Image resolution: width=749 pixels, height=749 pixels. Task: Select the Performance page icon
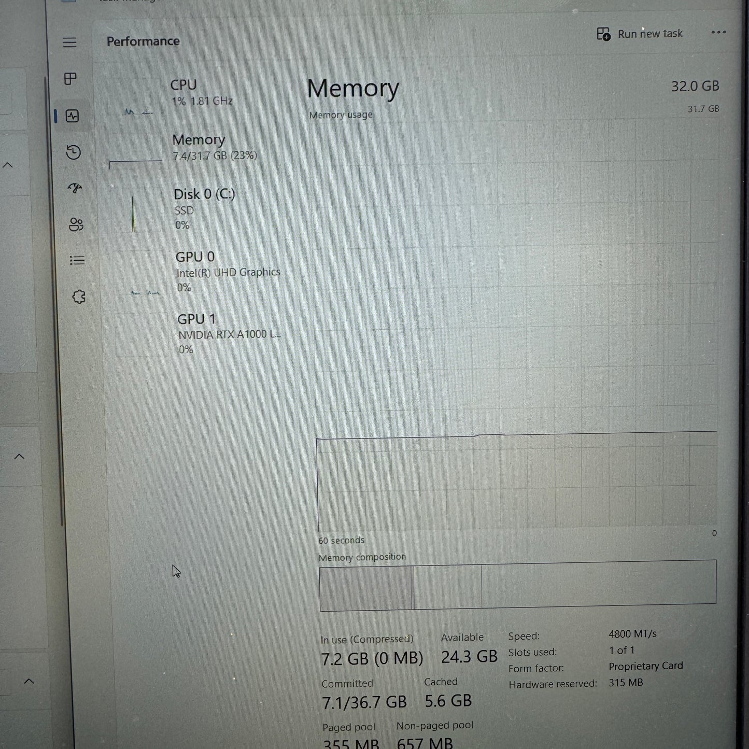click(73, 116)
